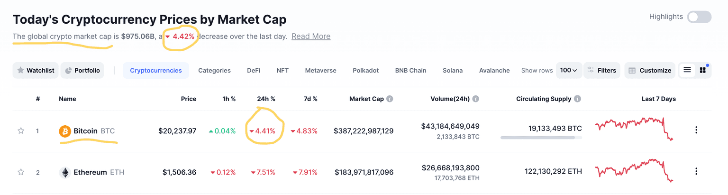Open the Watchlist button
The height and width of the screenshot is (195, 728).
[x=36, y=70]
